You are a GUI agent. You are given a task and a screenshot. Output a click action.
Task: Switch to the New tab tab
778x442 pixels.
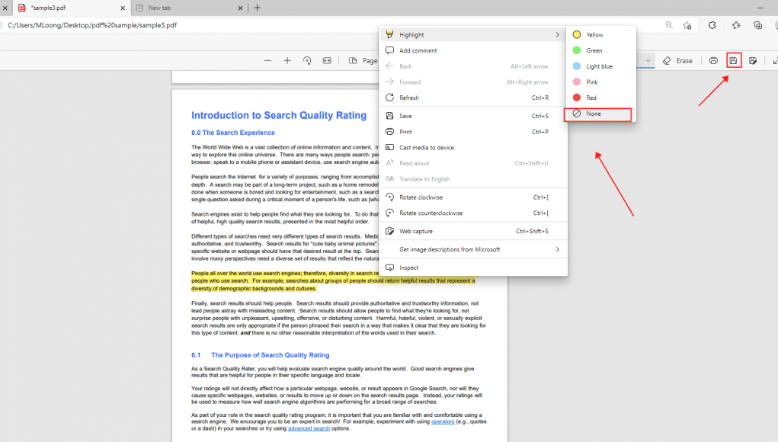[x=189, y=8]
